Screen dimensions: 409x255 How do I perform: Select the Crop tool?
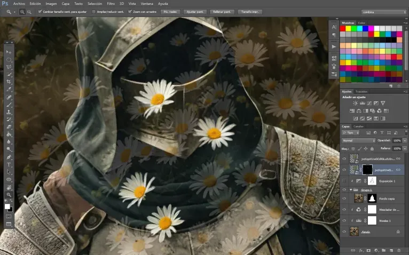(9, 82)
